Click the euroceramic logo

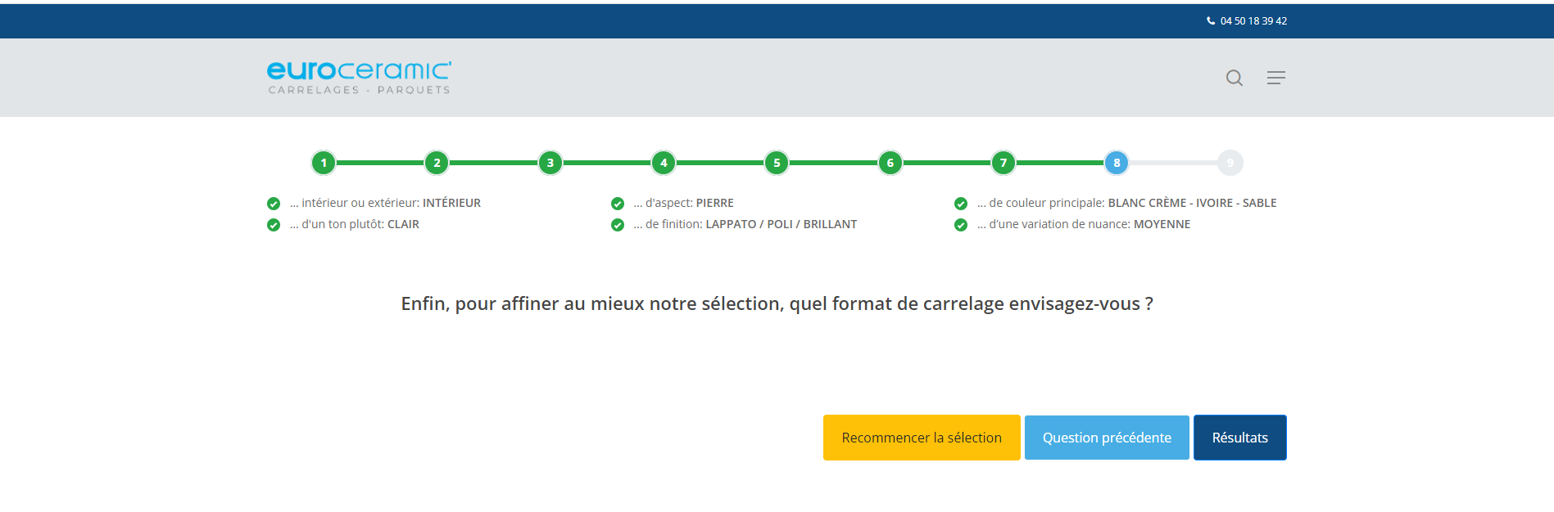(359, 78)
